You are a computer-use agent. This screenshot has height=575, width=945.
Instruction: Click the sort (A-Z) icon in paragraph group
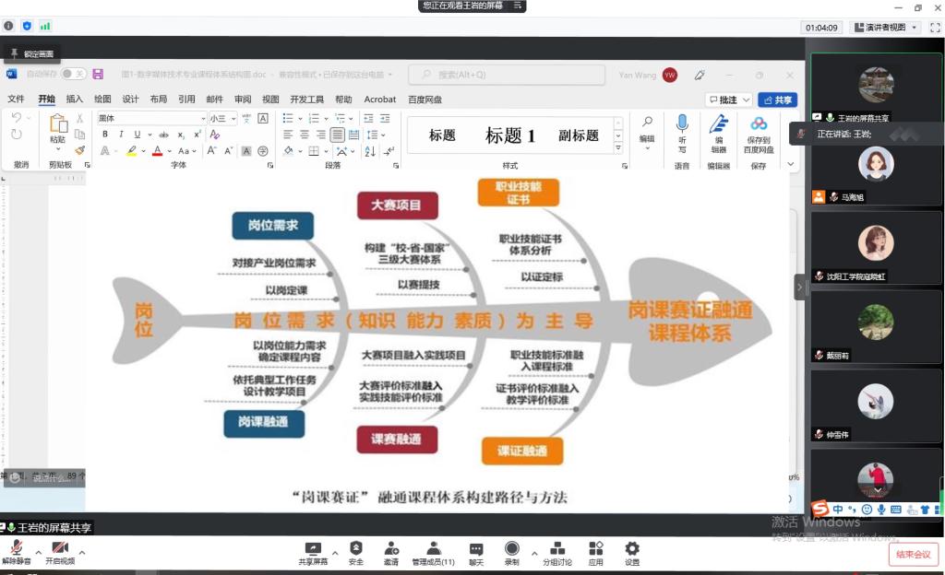(x=370, y=151)
